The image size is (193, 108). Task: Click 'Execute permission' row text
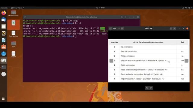point(129,51)
